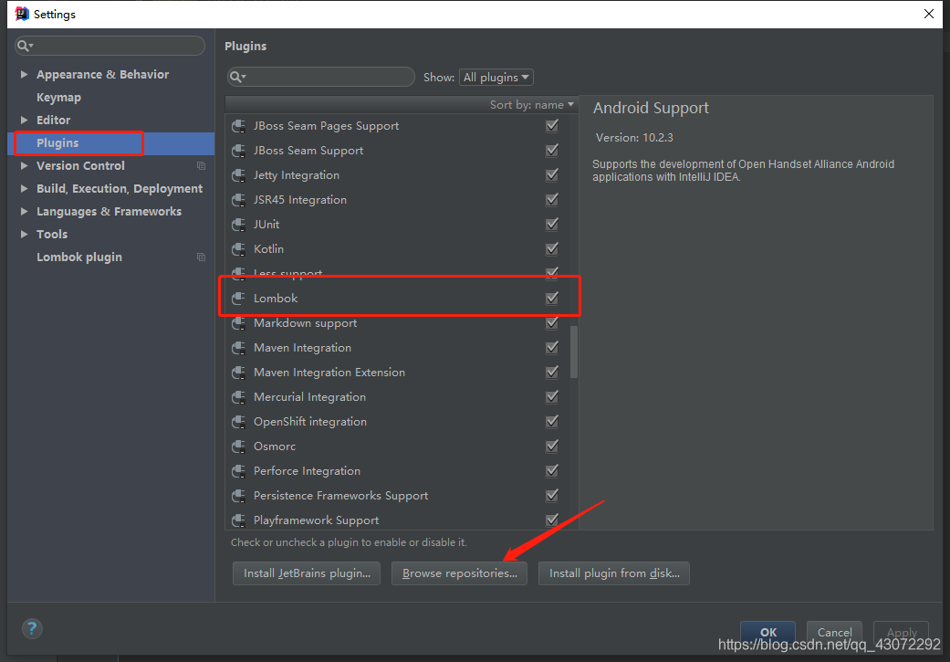Toggle the Mercurial Integration checkbox
Image resolution: width=950 pixels, height=662 pixels.
point(552,396)
